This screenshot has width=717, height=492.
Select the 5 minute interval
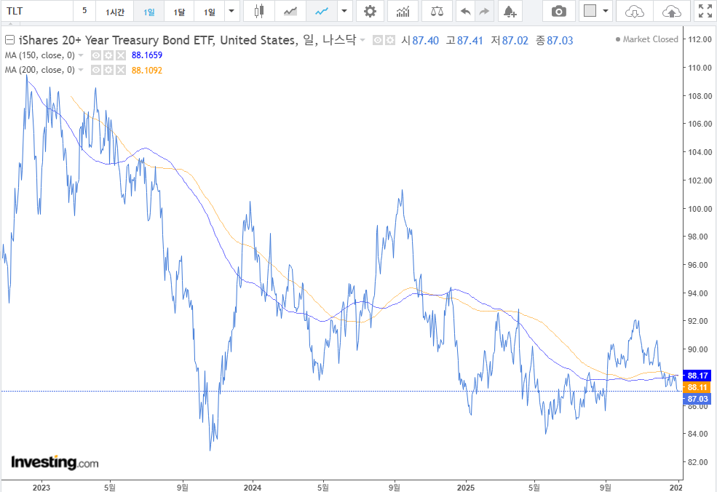tap(84, 11)
